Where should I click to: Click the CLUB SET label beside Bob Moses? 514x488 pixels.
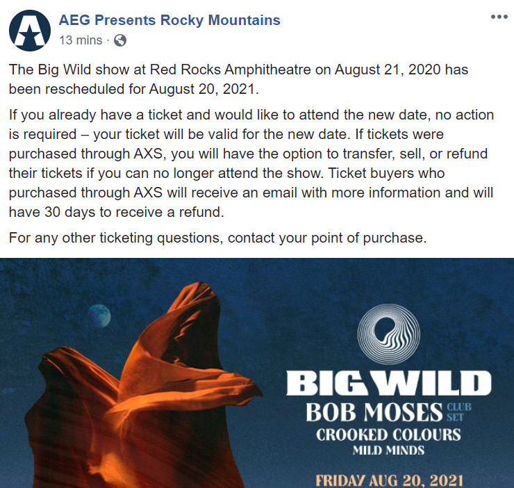point(459,412)
